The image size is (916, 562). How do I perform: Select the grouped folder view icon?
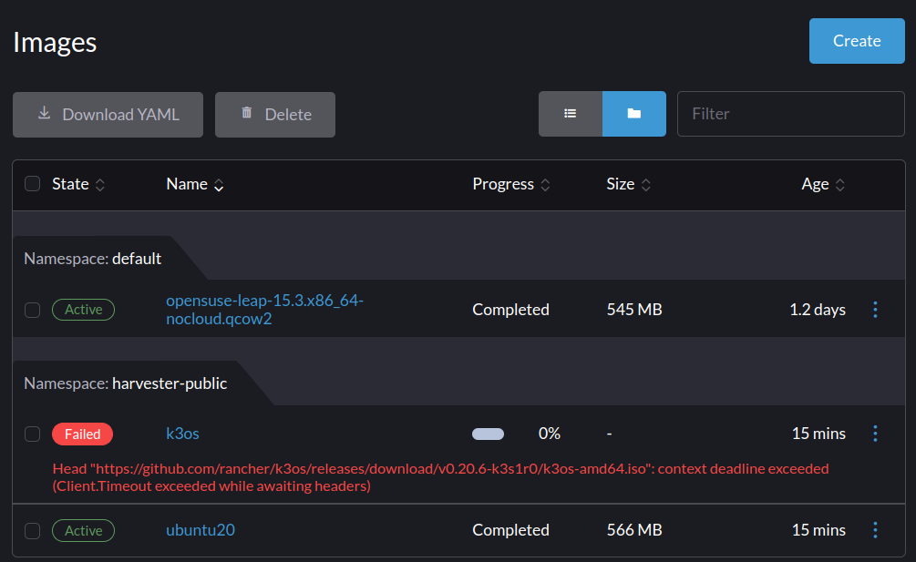pyautogui.click(x=634, y=113)
